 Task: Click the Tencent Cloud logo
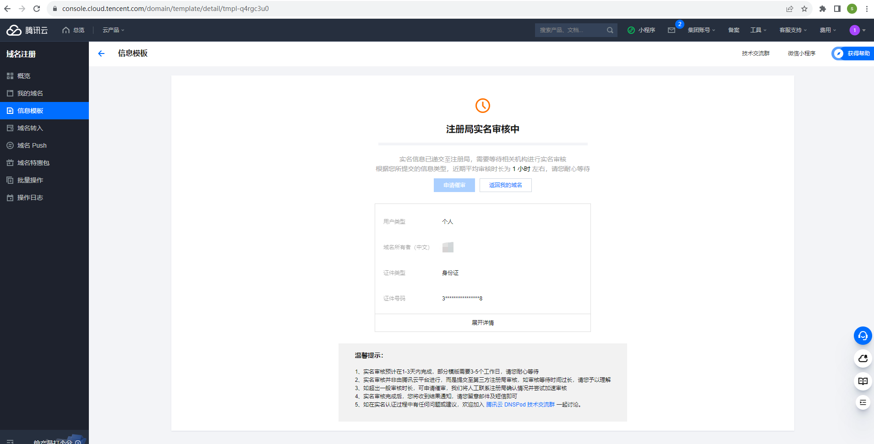click(x=27, y=30)
